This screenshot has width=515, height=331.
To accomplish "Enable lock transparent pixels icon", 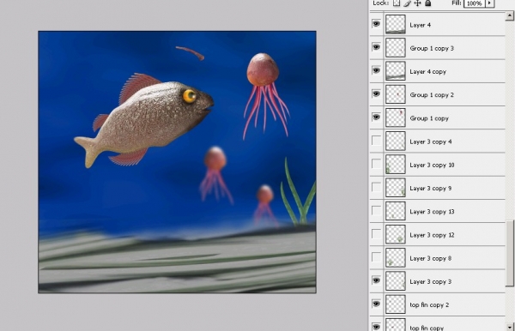I will (397, 3).
